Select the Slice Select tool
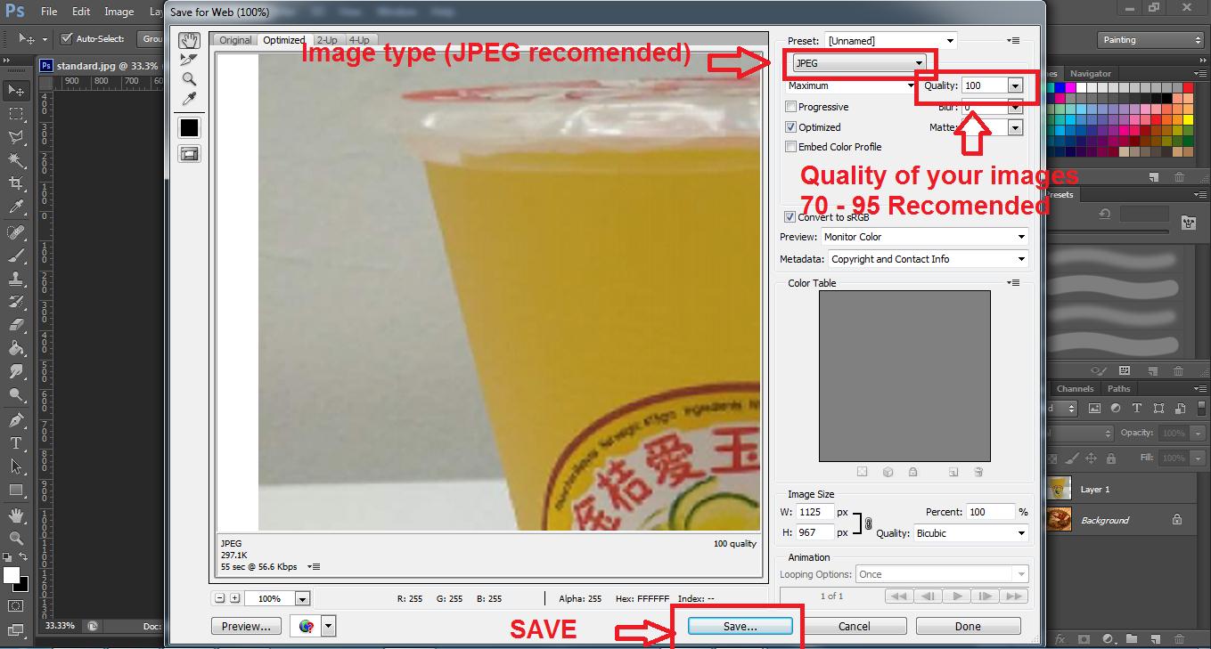This screenshot has height=649, width=1211. pyautogui.click(x=189, y=60)
